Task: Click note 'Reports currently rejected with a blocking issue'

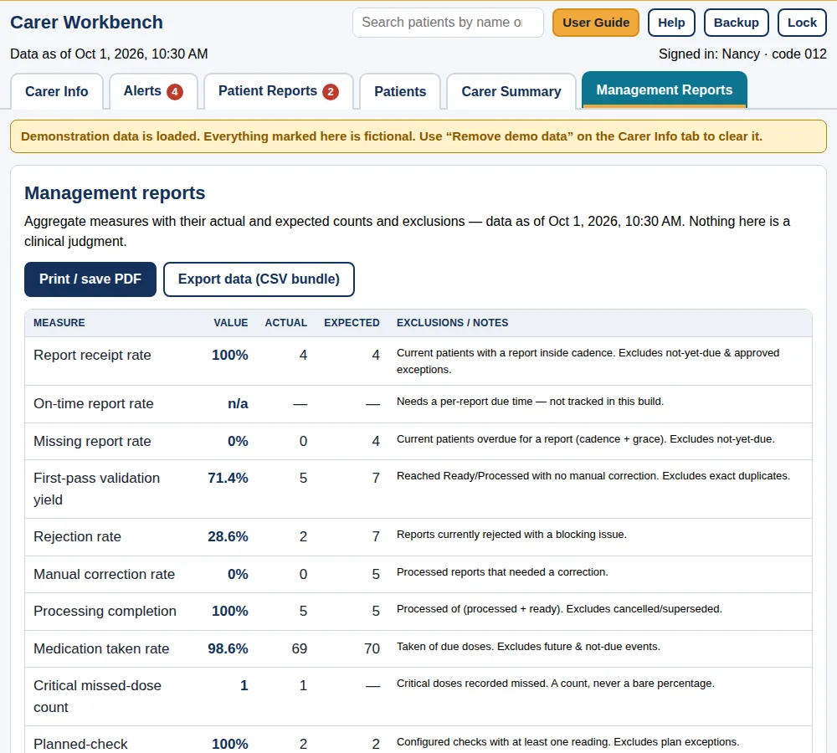Action: (511, 534)
